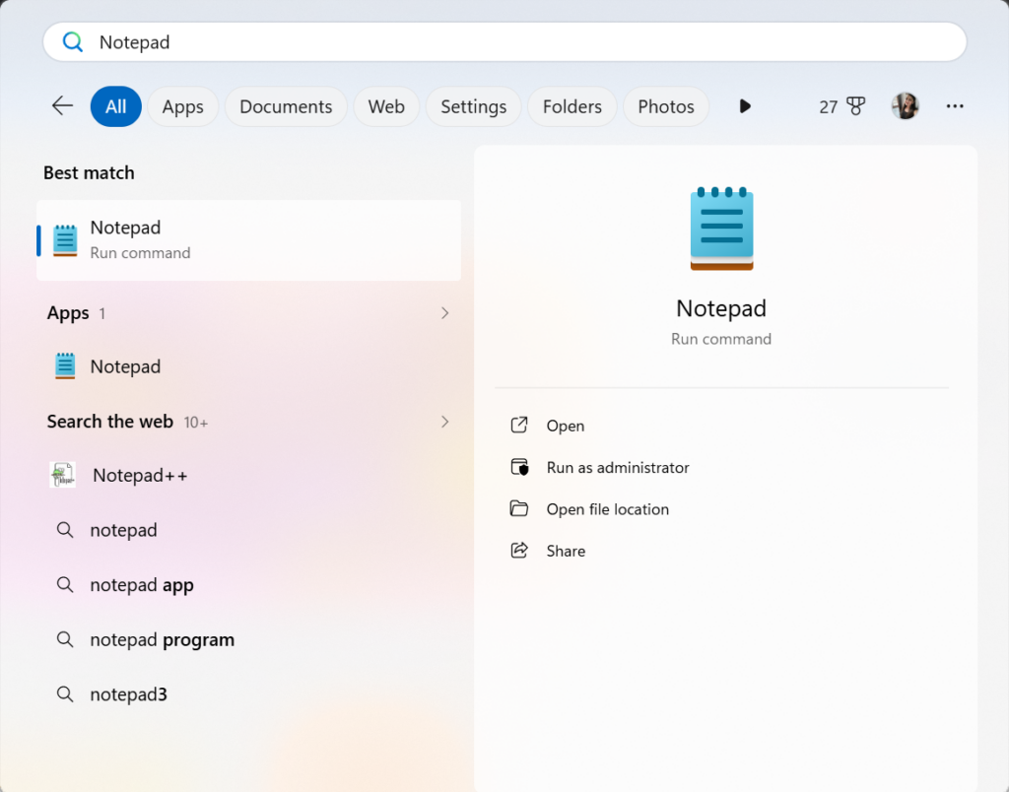Click the Notepad icon in Best match
The image size is (1009, 792).
coord(65,240)
